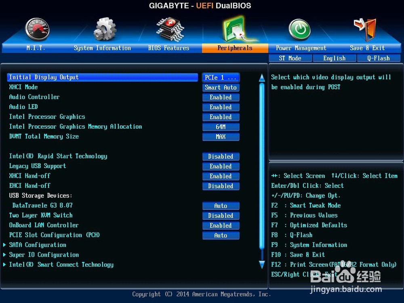Click the M.I.T. speedometer icon
404x303 pixels.
click(37, 29)
